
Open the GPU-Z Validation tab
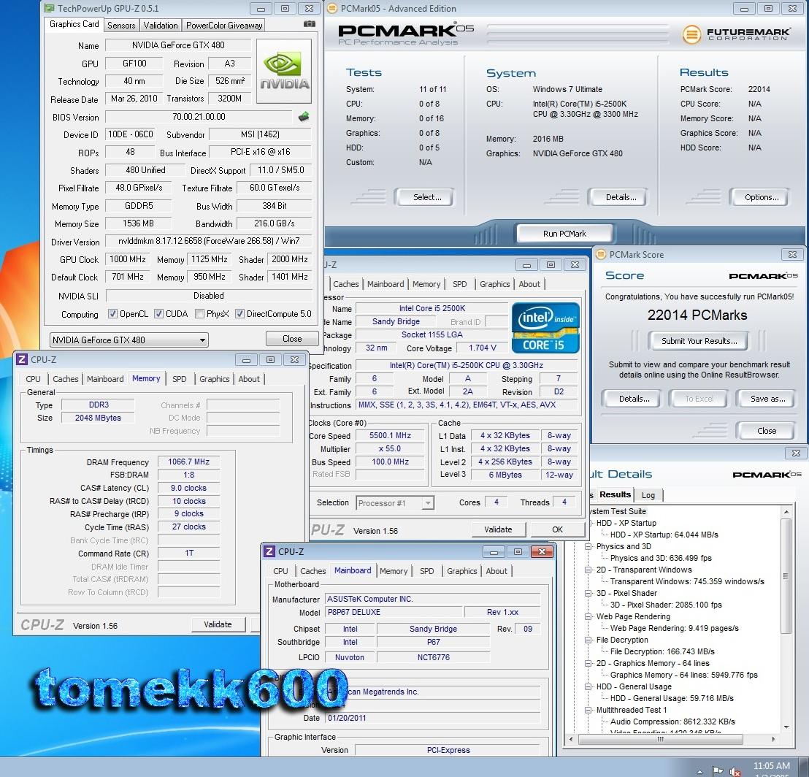[x=161, y=26]
